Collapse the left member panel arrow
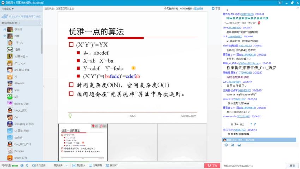Viewport: 300px width, 169px height. (x=44, y=86)
